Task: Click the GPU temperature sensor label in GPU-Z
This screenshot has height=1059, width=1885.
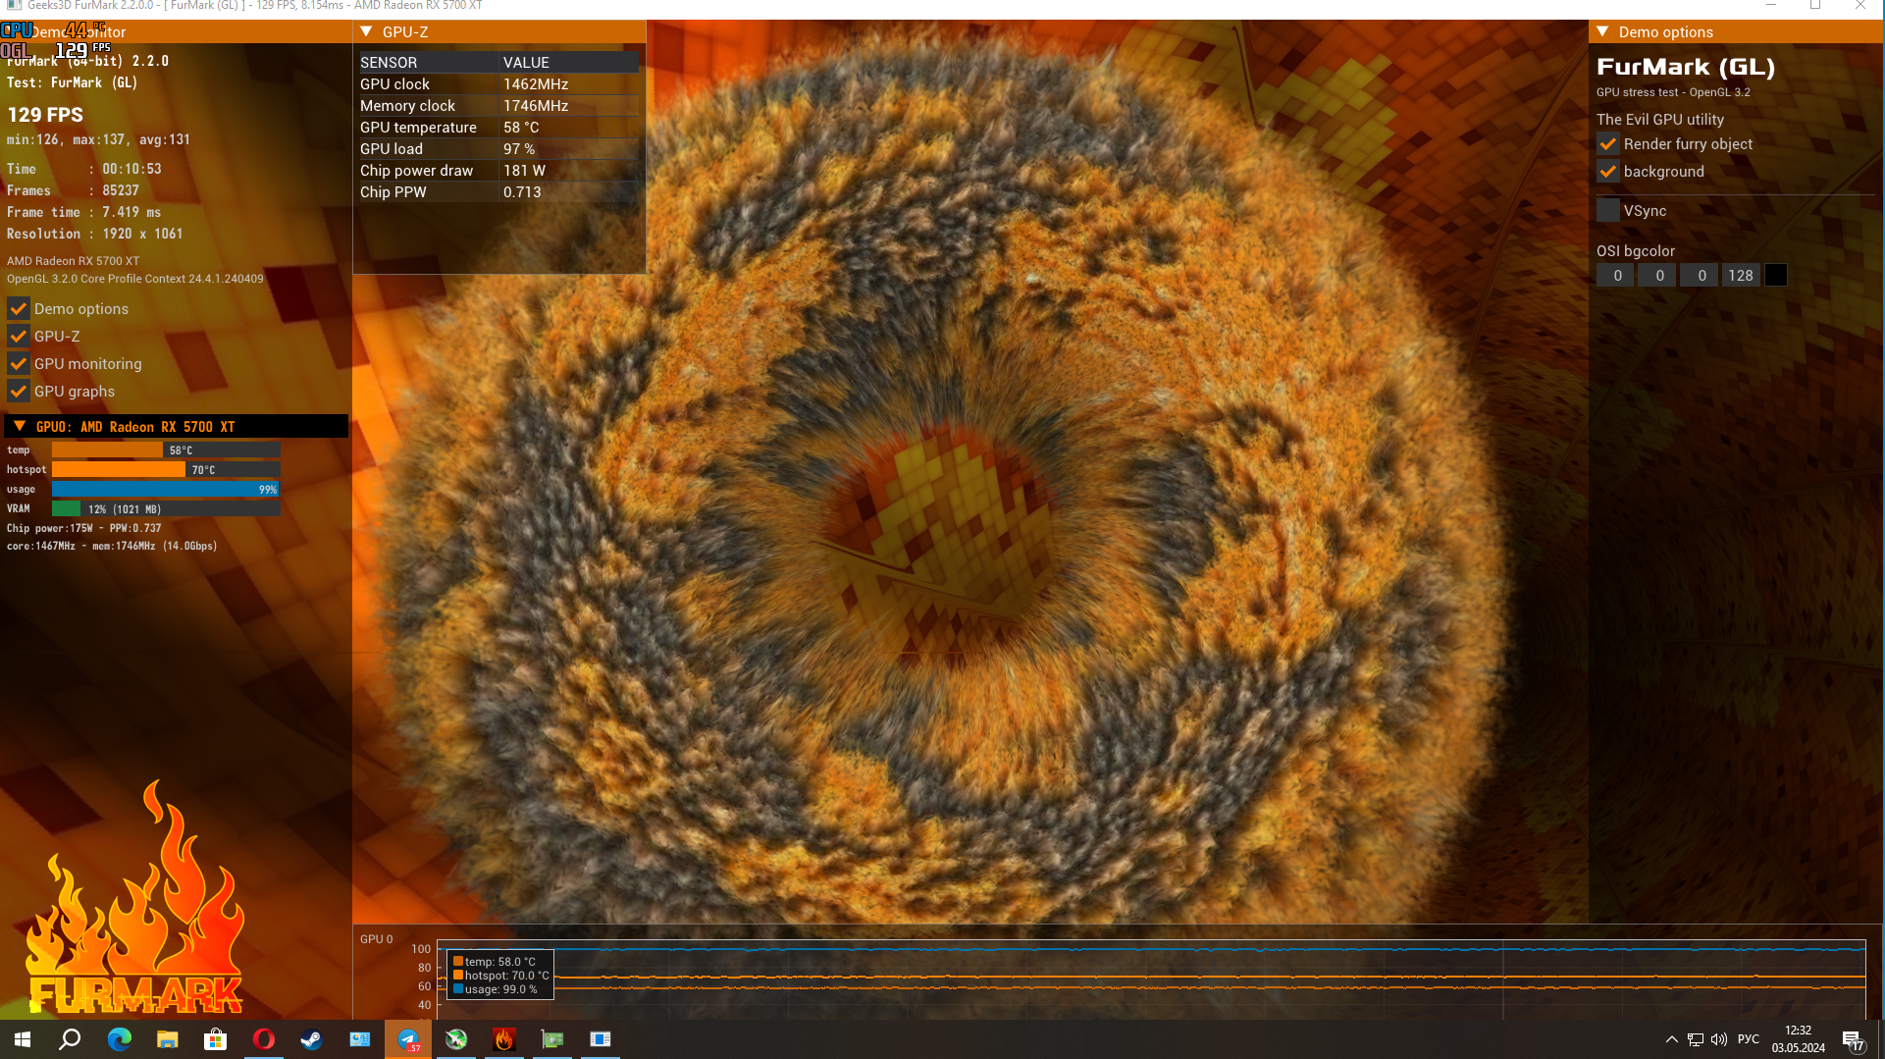Action: [418, 128]
